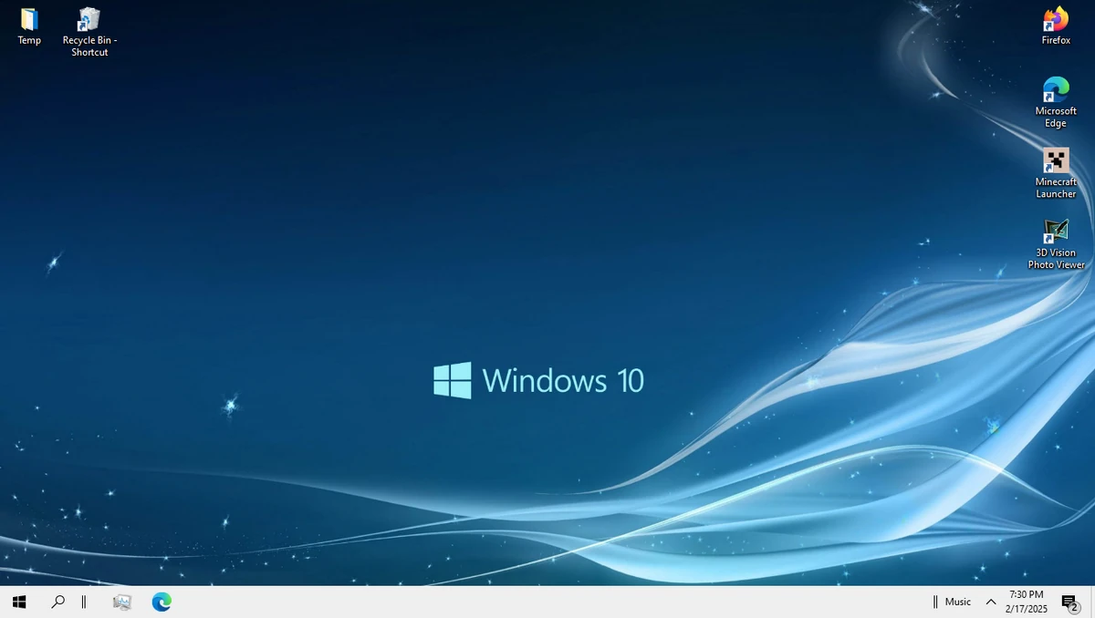Click the Windows Search magnifier
The height and width of the screenshot is (618, 1095).
pyautogui.click(x=57, y=602)
